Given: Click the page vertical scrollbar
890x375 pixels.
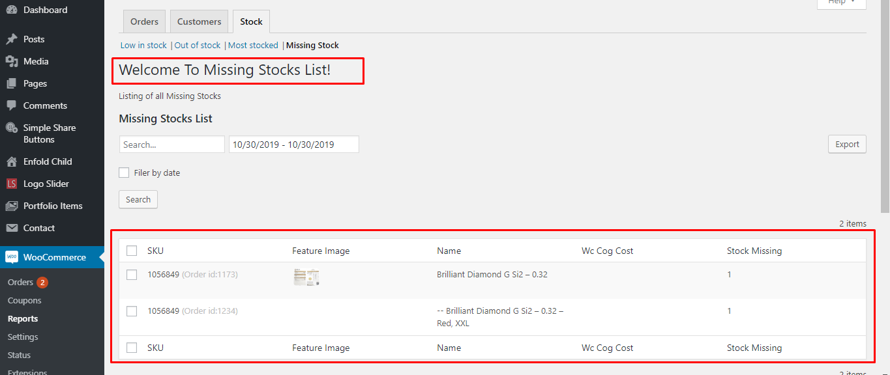Looking at the screenshot, I should (x=885, y=107).
